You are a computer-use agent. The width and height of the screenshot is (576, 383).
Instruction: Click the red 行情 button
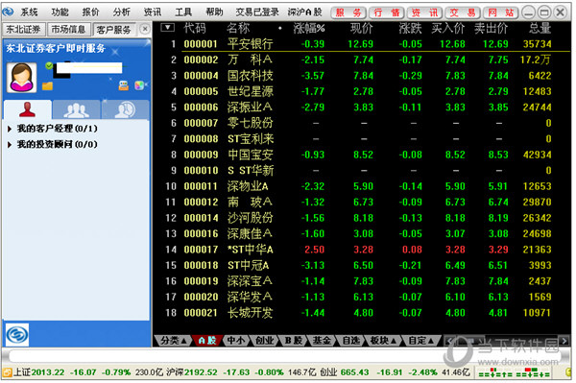(x=387, y=12)
